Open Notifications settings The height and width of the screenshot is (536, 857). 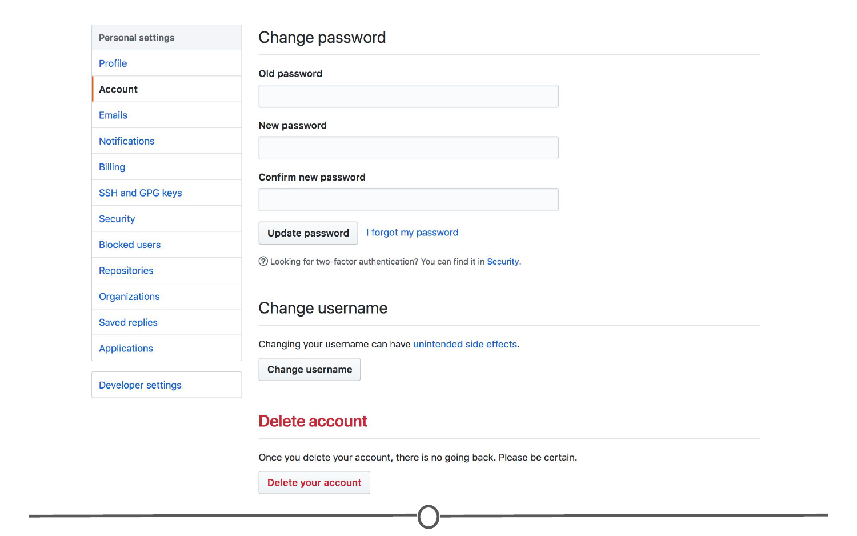[127, 141]
